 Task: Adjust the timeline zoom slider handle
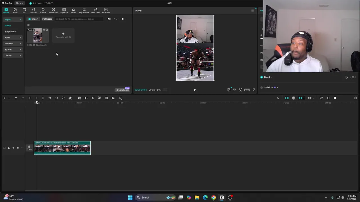coord(334,98)
